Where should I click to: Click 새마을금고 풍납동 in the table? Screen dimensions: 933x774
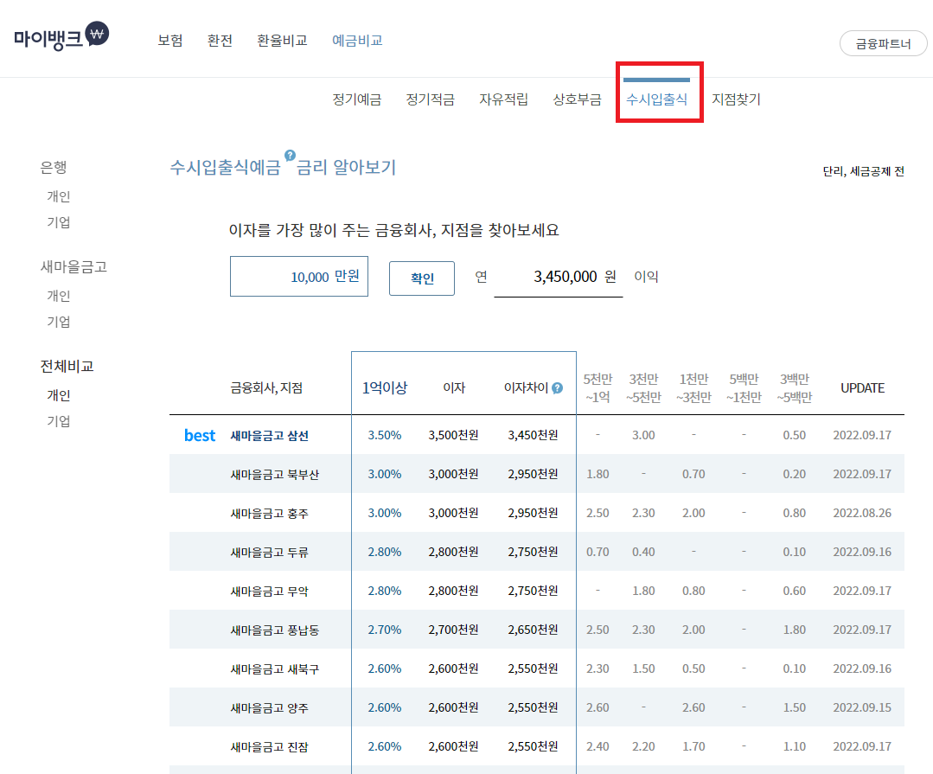(275, 630)
